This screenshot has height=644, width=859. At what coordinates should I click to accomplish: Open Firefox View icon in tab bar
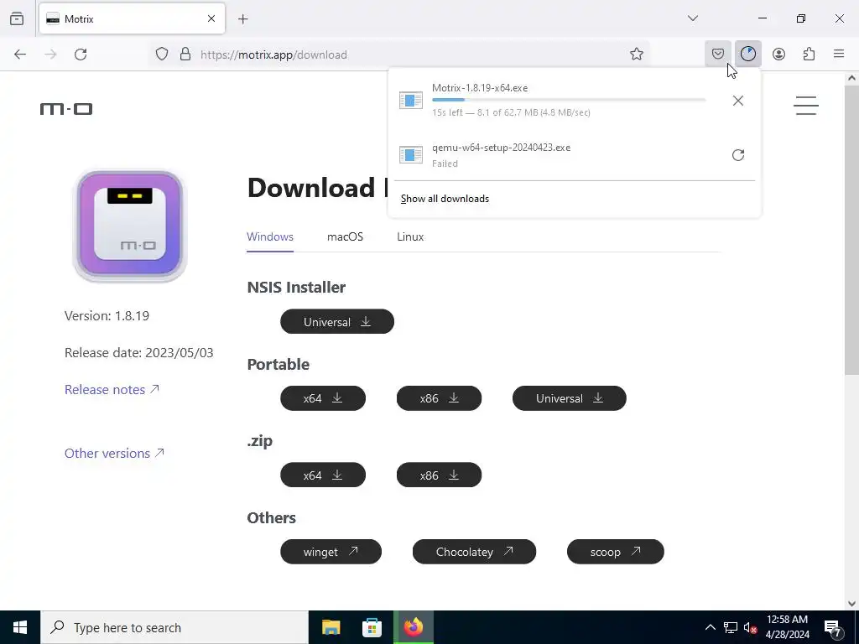17,18
